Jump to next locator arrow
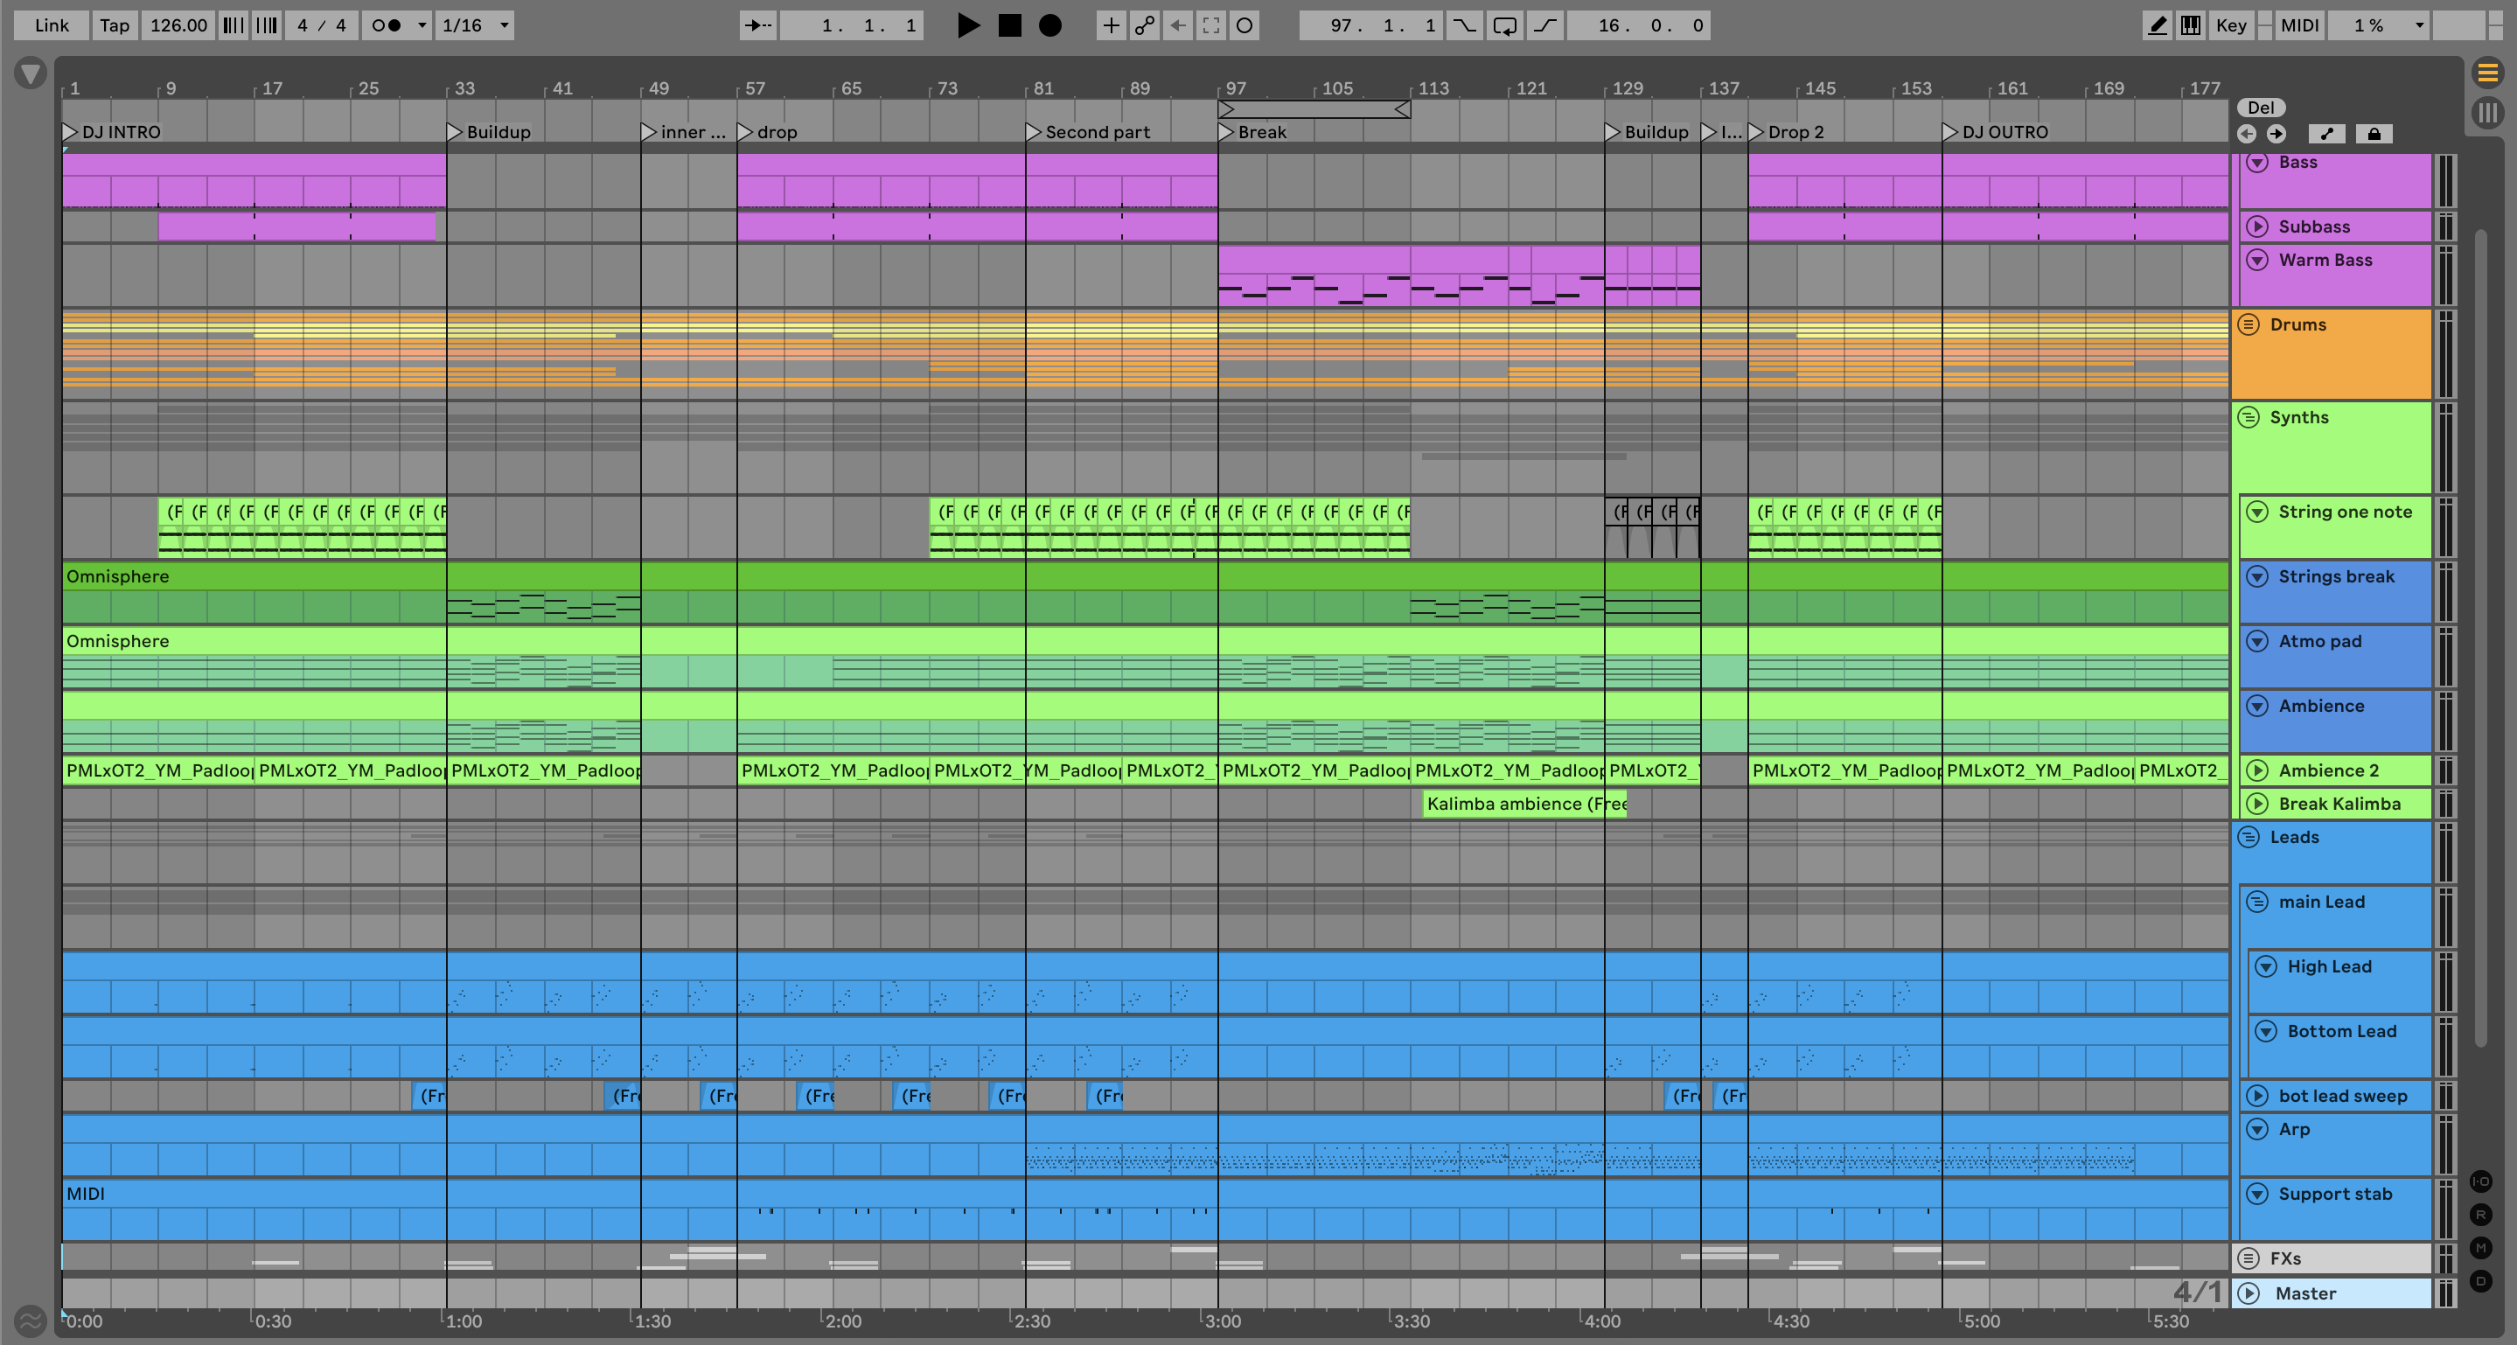 click(2276, 134)
